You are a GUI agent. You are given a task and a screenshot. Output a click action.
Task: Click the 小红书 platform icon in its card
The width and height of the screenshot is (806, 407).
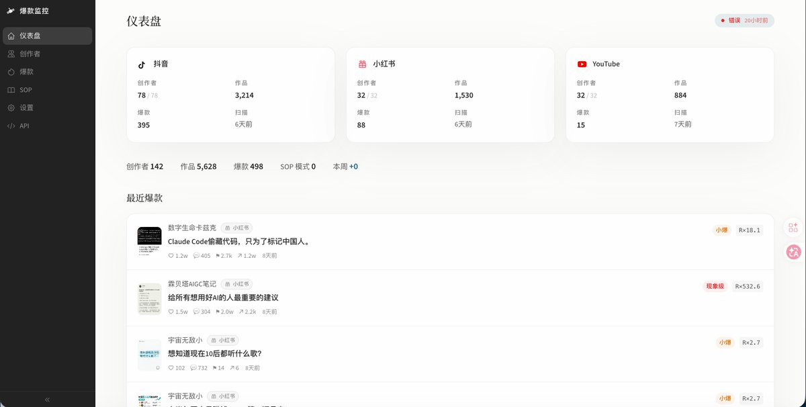click(361, 64)
